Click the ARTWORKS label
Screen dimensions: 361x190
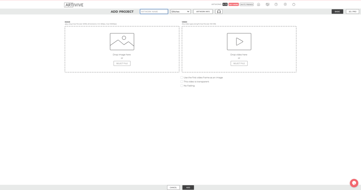coord(216,4)
